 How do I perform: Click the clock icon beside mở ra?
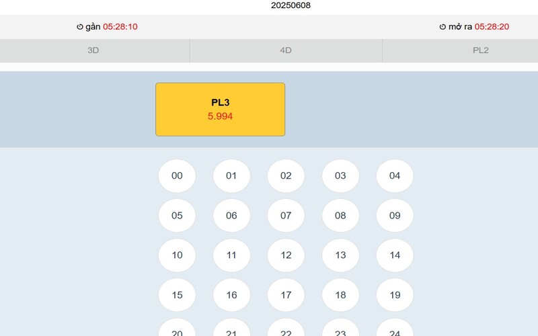pyautogui.click(x=443, y=27)
